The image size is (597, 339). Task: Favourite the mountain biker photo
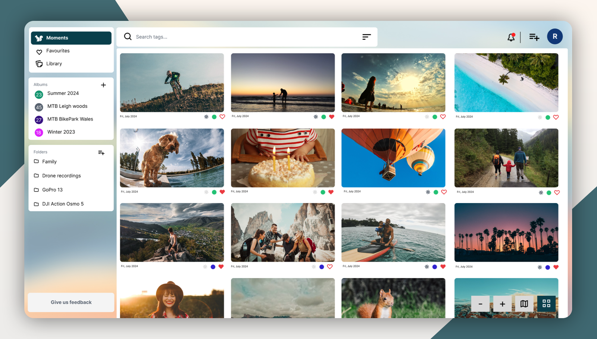(x=222, y=117)
